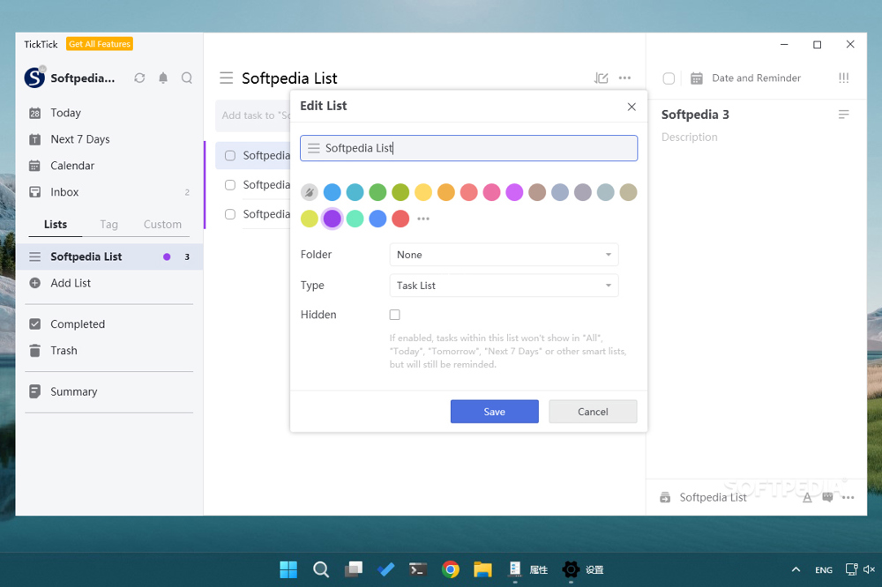Click the Cancel button

(593, 412)
